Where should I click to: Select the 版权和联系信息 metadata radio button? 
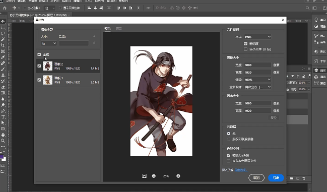[229, 139]
